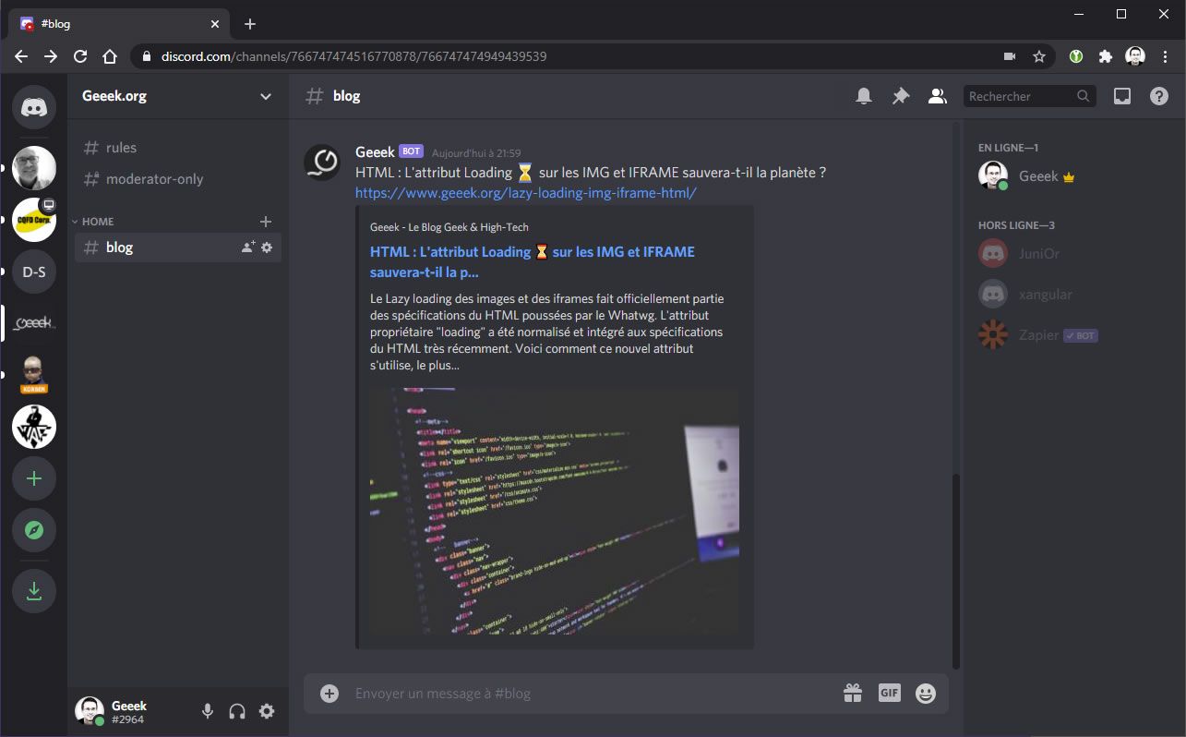Download apps arrow icon

click(x=34, y=591)
